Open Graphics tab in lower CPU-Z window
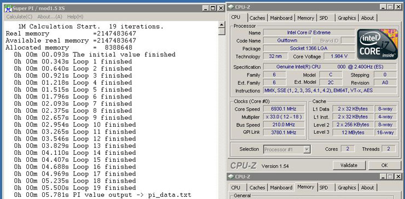 pyautogui.click(x=347, y=188)
